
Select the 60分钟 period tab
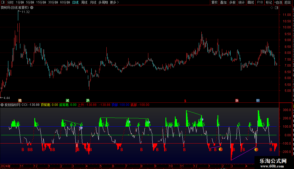65,2
